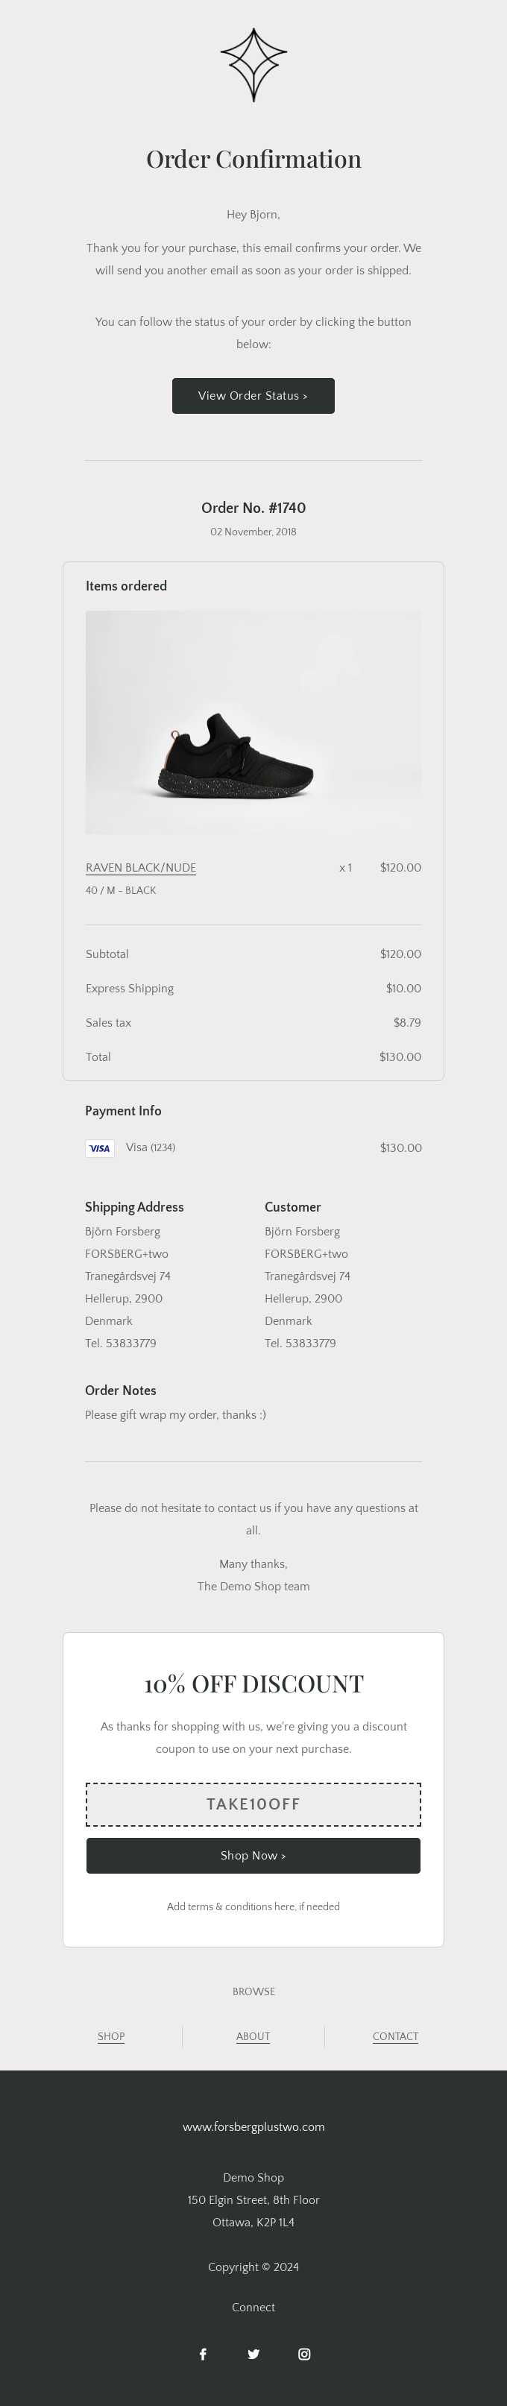Screen dimensions: 507x2406
Task: Select the TAKE10OFF coupon code box
Action: (253, 1804)
